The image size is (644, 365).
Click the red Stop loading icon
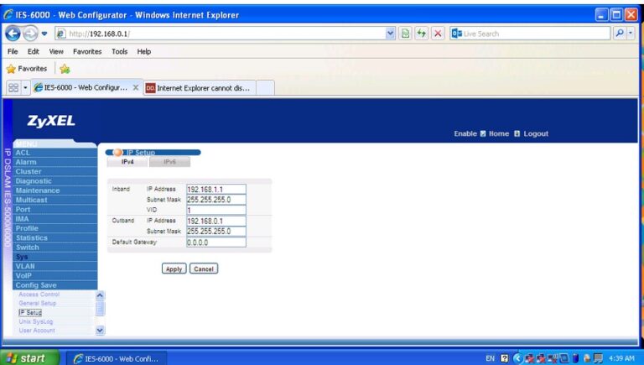coord(438,34)
